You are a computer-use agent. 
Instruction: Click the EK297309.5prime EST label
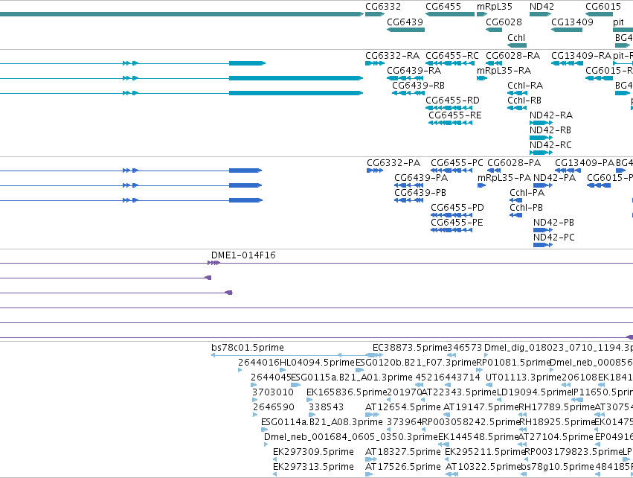(313, 452)
